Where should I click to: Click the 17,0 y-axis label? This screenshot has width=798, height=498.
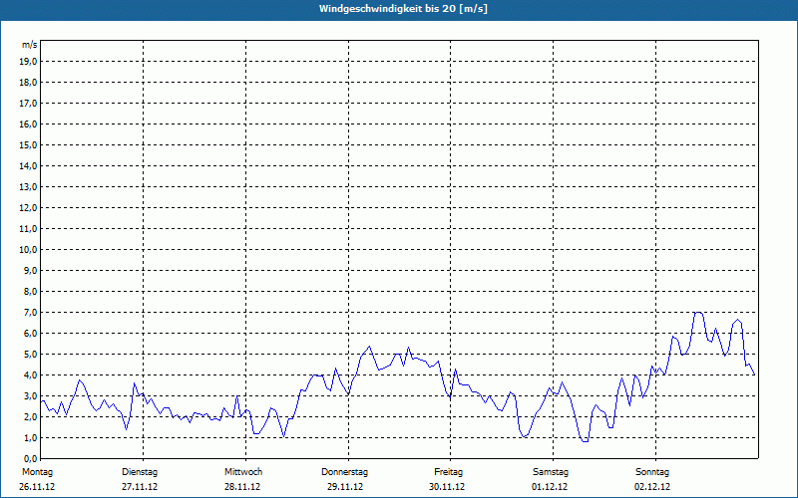[x=28, y=104]
